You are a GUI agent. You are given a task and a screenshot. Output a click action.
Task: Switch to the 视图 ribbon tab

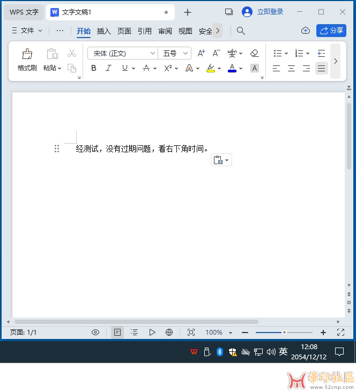point(185,31)
